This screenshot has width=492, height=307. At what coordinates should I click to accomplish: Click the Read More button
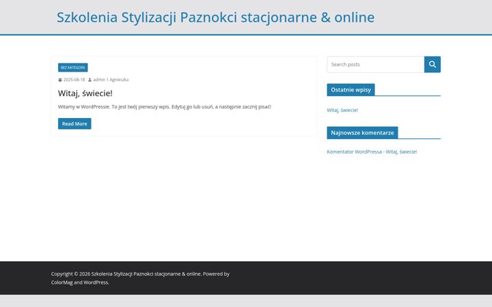[74, 123]
